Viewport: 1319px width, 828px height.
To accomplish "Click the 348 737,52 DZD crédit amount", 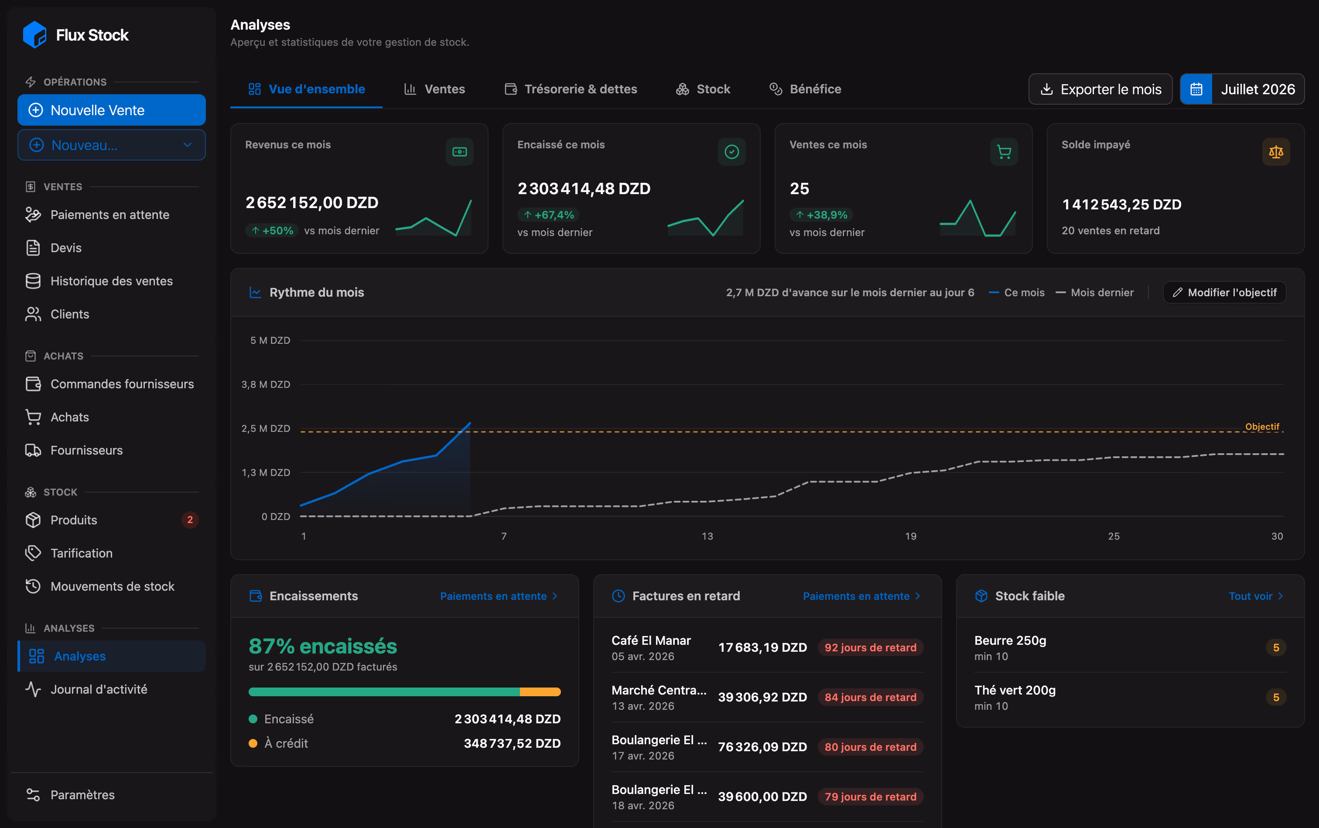I will tap(512, 744).
